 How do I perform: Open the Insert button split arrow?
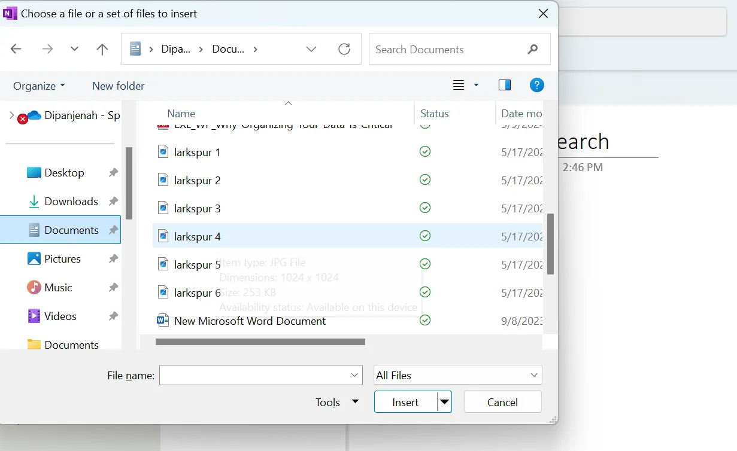[x=445, y=402]
